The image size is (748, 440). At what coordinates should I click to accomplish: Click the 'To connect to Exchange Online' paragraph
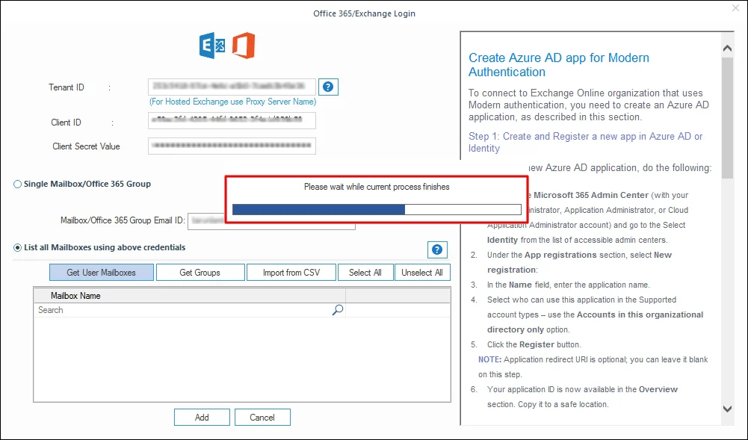pyautogui.click(x=589, y=105)
